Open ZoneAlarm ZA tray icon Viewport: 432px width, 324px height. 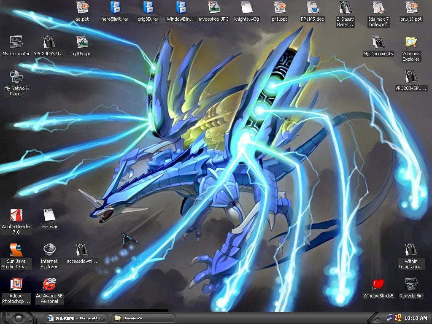tap(398, 318)
